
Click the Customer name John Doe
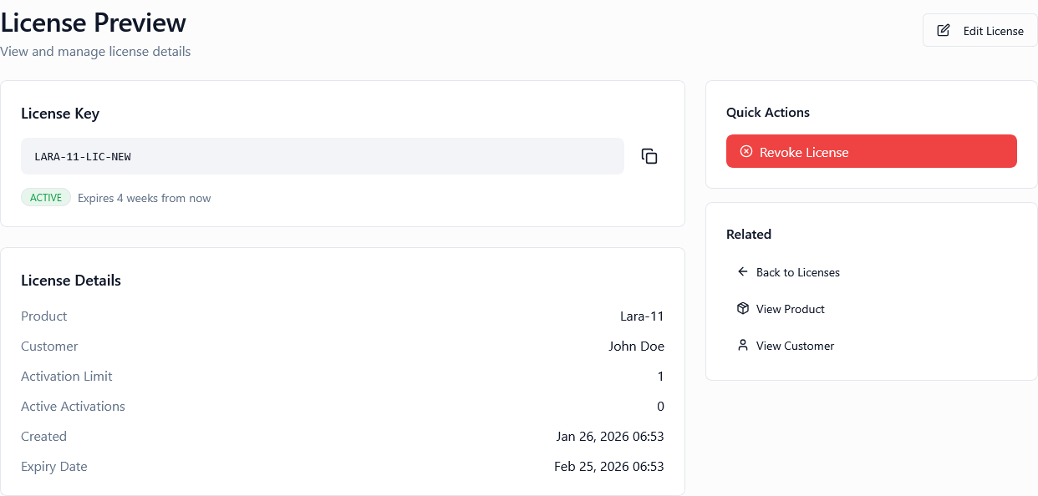point(636,346)
